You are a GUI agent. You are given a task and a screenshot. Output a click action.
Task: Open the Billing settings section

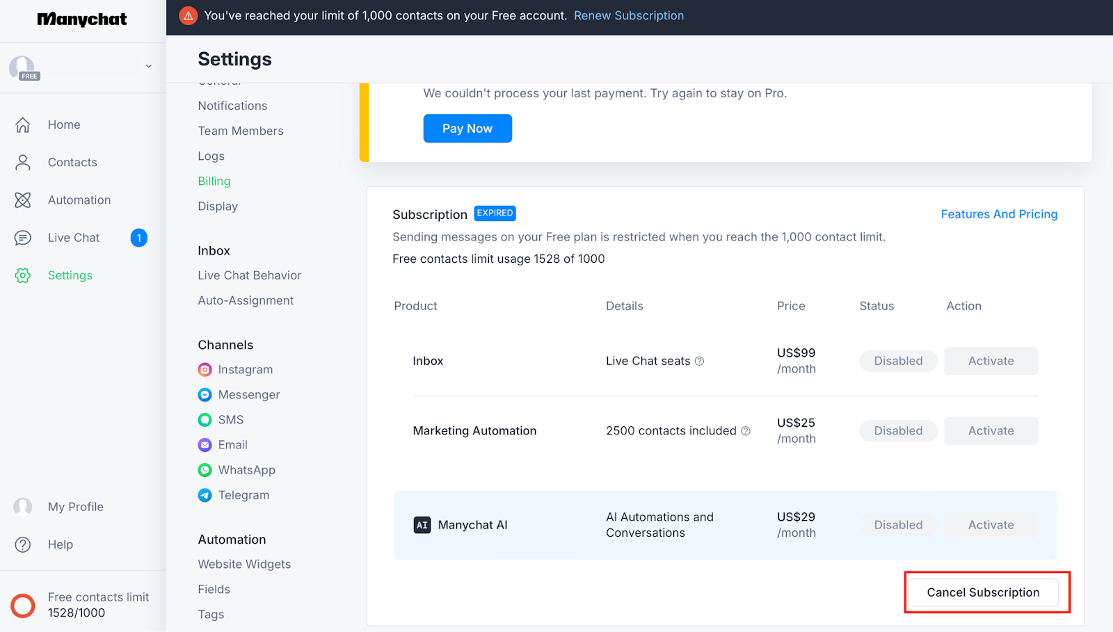(x=214, y=181)
